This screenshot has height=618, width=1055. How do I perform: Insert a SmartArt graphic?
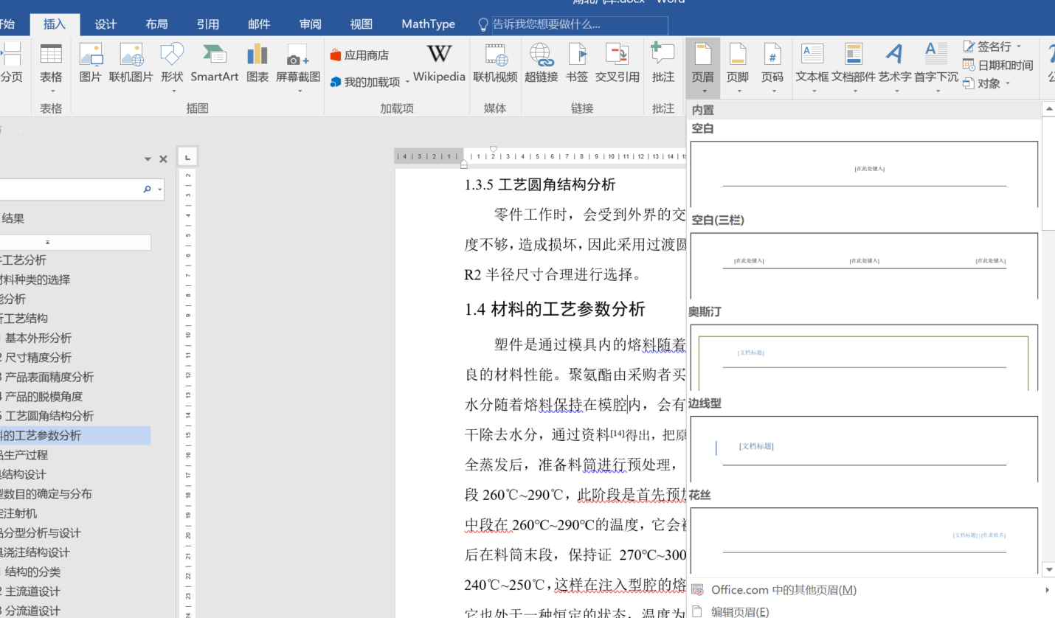coord(214,64)
